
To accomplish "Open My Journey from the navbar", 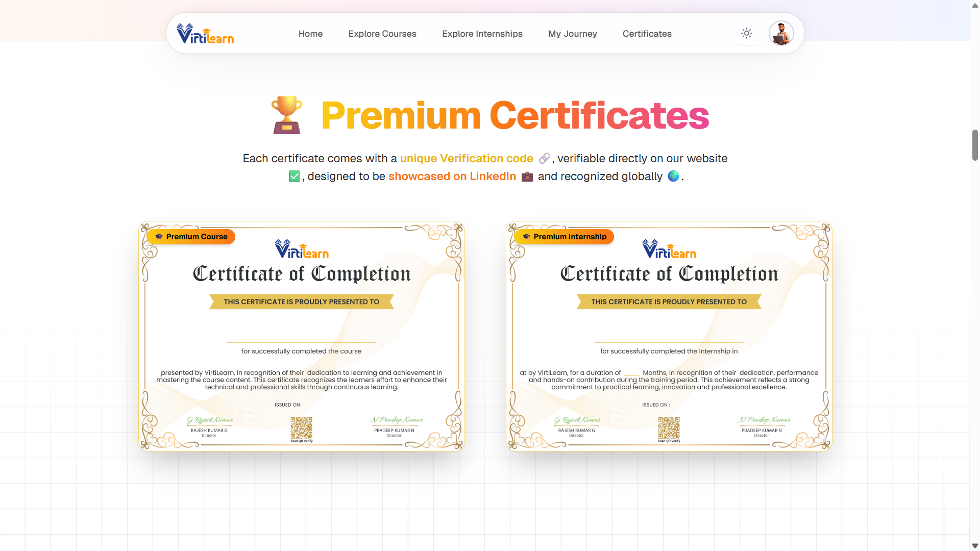I will pos(572,34).
